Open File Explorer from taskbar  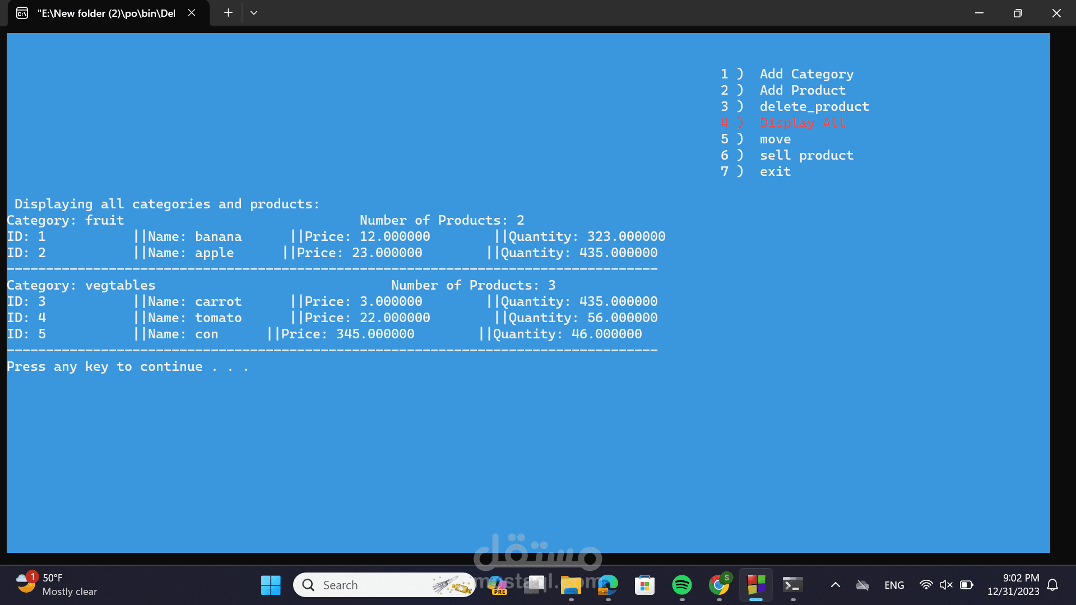[x=571, y=585]
